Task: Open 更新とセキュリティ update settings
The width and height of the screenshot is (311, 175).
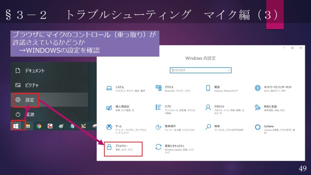Action: [x=174, y=146]
